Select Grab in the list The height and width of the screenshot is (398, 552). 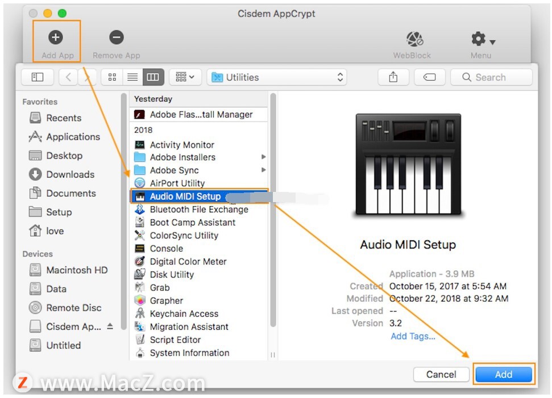click(198, 288)
